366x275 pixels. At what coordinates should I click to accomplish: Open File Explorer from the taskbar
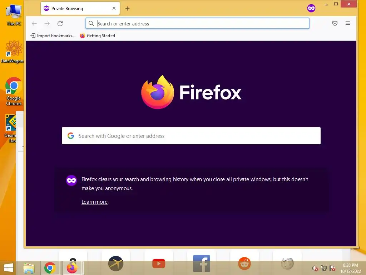click(29, 268)
